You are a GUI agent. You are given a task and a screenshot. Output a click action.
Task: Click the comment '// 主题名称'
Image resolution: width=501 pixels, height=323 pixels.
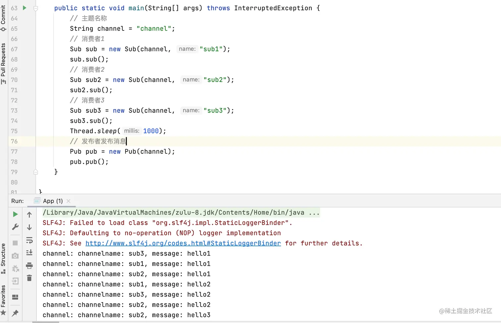pos(88,19)
